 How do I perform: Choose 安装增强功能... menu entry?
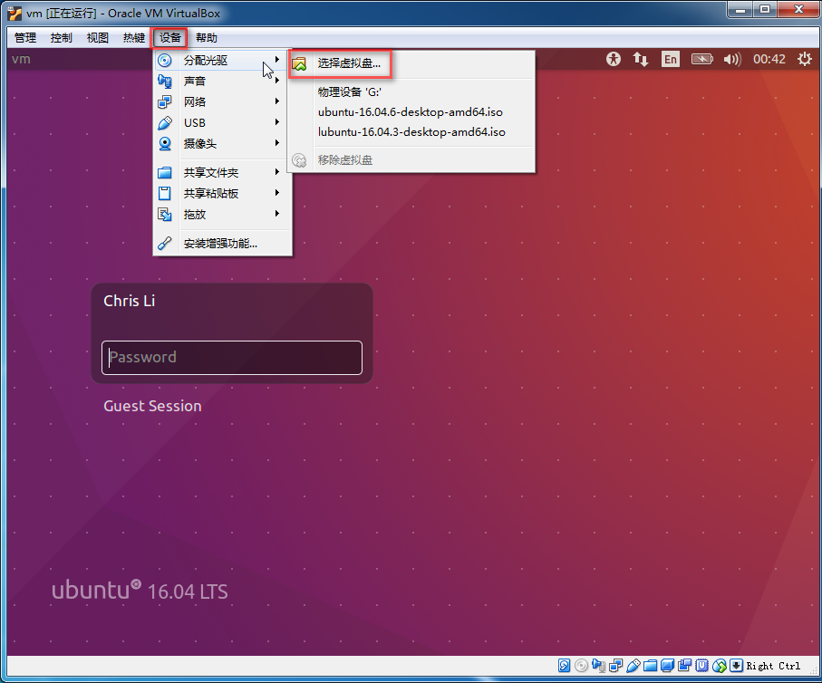click(220, 244)
